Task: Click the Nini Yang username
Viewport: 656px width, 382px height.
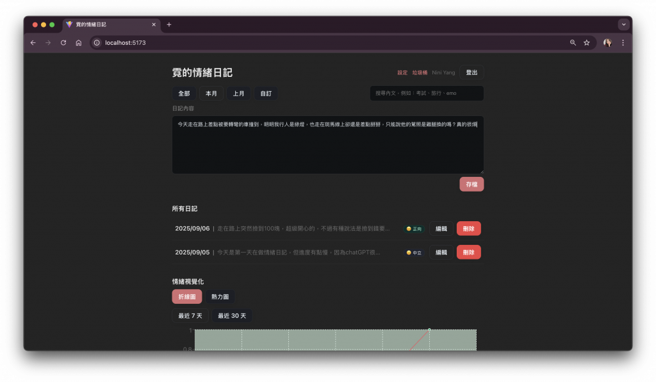Action: point(443,73)
